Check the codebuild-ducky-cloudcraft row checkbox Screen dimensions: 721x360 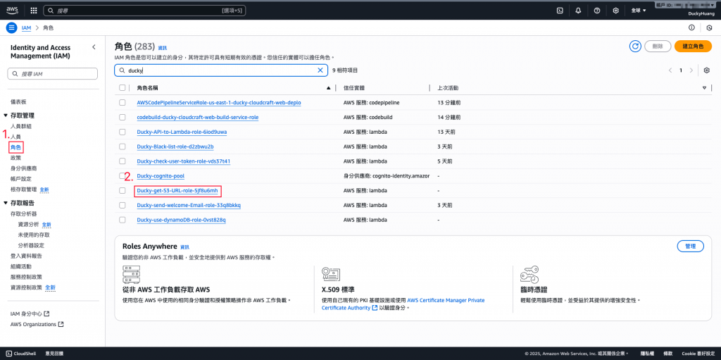coord(123,118)
